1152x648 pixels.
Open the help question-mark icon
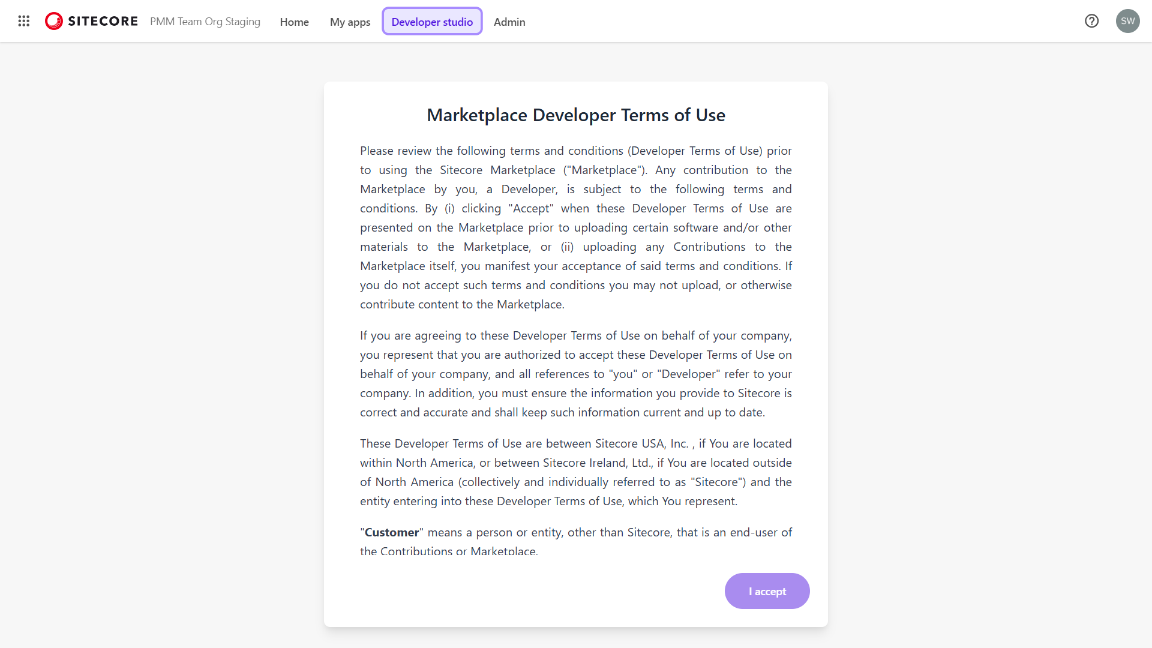(1092, 21)
